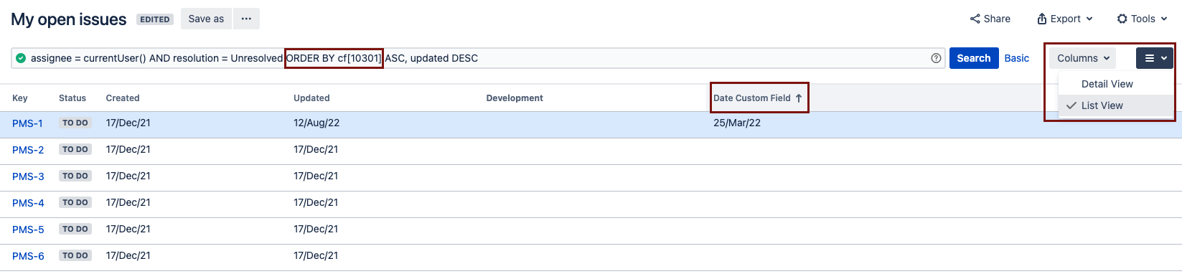Sort by the Key column header
Image resolution: width=1182 pixels, height=274 pixels.
20,98
